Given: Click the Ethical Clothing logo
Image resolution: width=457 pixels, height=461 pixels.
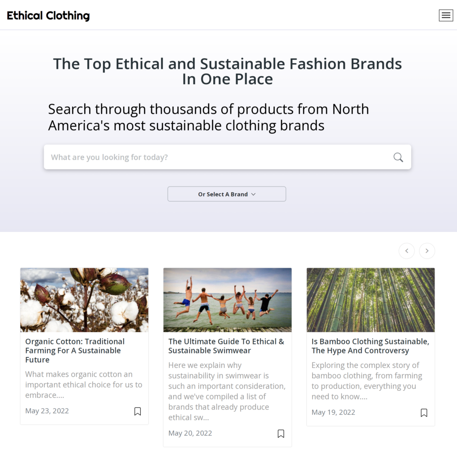Looking at the screenshot, I should coord(48,16).
